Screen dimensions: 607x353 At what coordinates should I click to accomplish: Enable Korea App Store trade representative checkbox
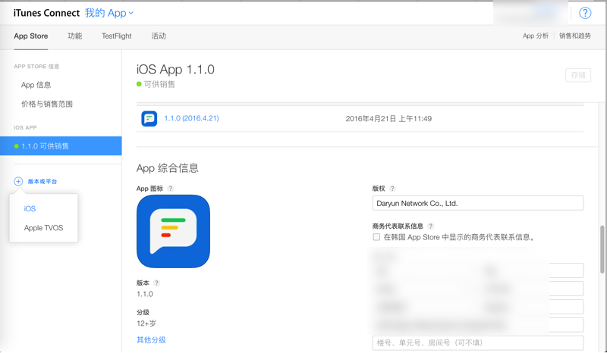376,237
